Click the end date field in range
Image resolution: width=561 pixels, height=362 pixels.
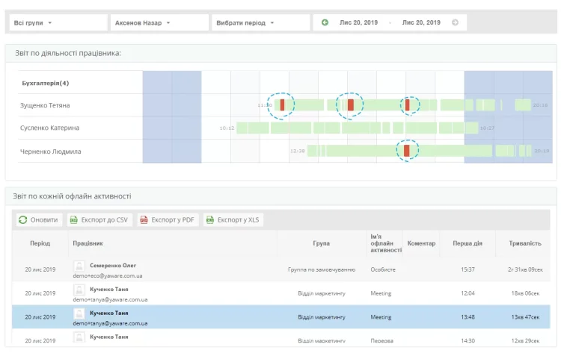(421, 22)
